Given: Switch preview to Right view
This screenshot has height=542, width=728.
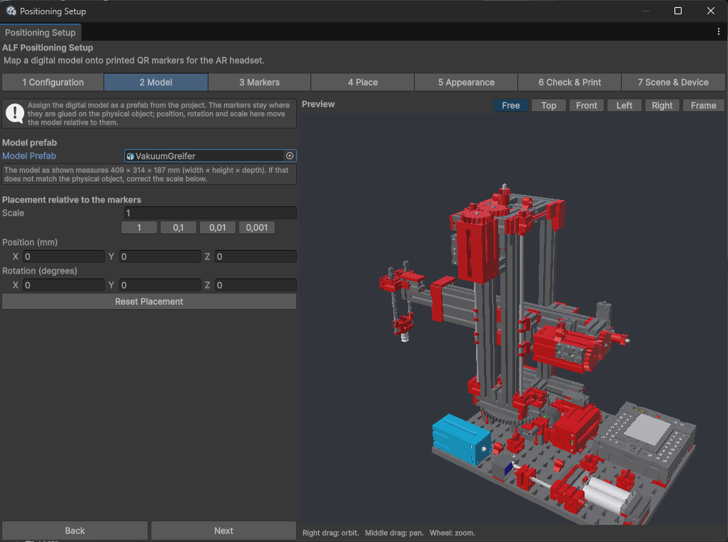Looking at the screenshot, I should pyautogui.click(x=662, y=106).
